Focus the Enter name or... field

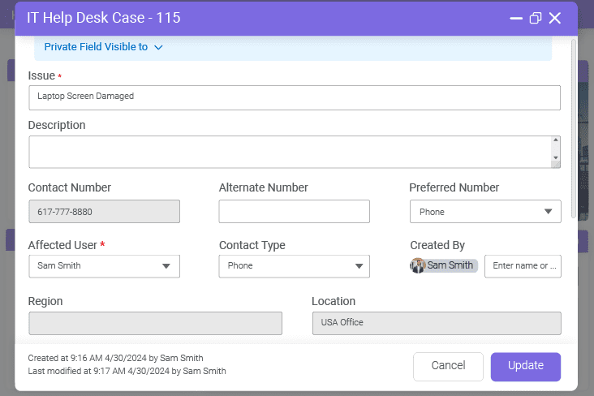pyautogui.click(x=523, y=266)
